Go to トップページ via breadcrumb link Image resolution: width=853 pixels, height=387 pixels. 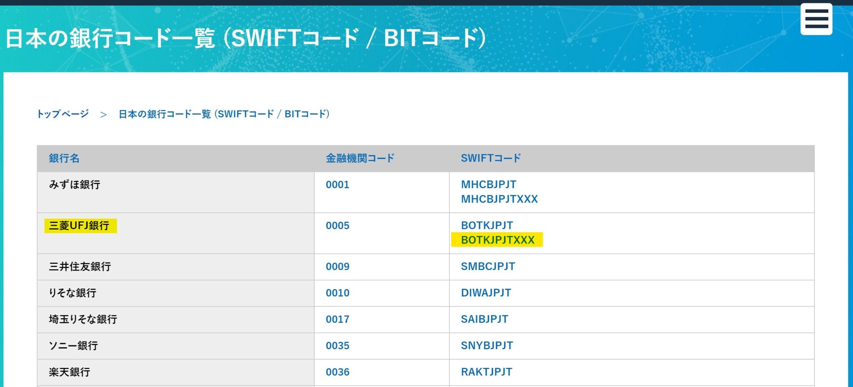click(62, 113)
